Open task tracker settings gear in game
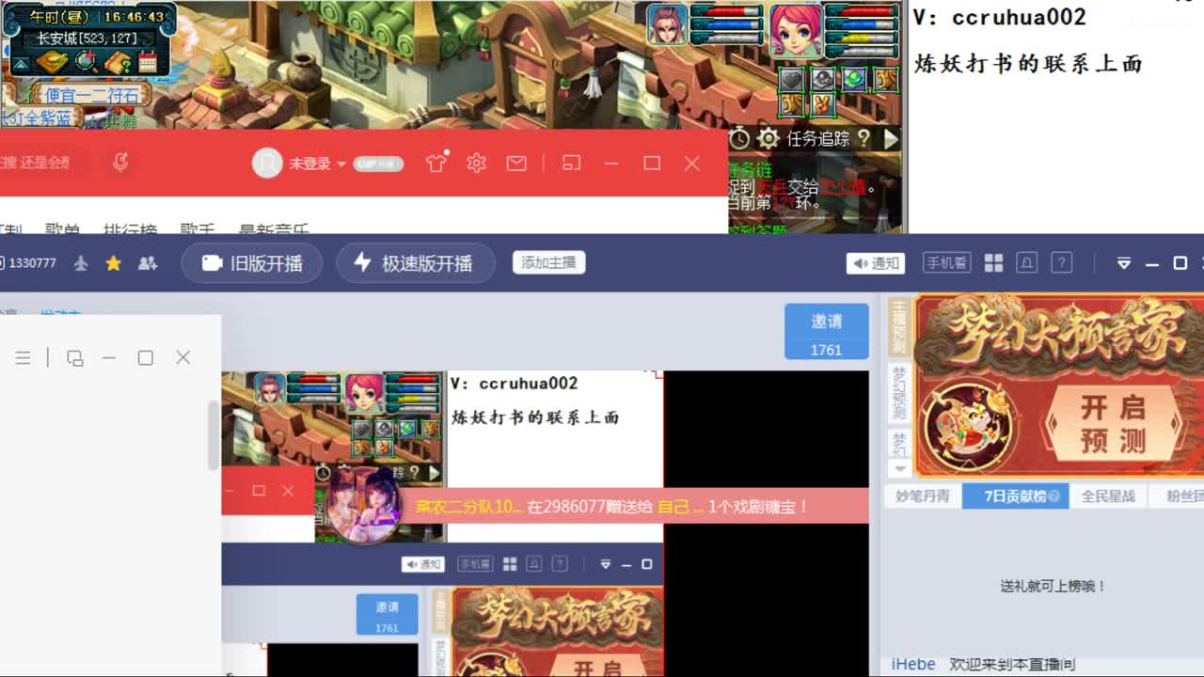Screen dimensions: 1204x677 click(x=768, y=138)
